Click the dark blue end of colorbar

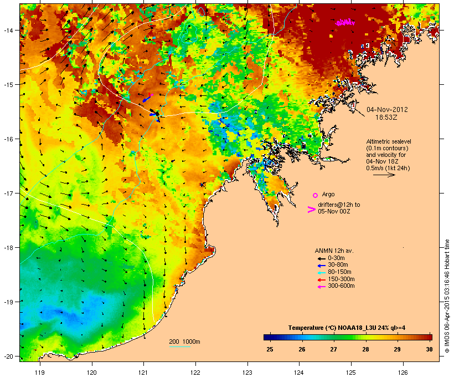[267, 337]
